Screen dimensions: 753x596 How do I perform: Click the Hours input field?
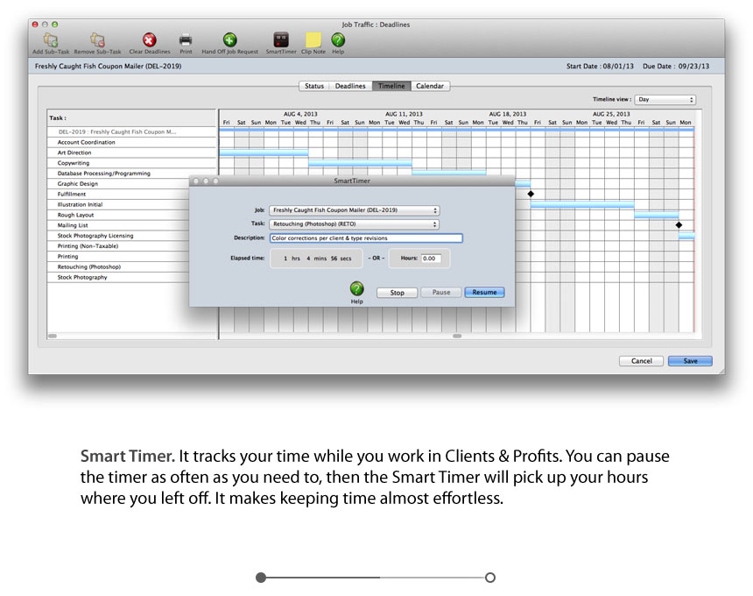433,259
